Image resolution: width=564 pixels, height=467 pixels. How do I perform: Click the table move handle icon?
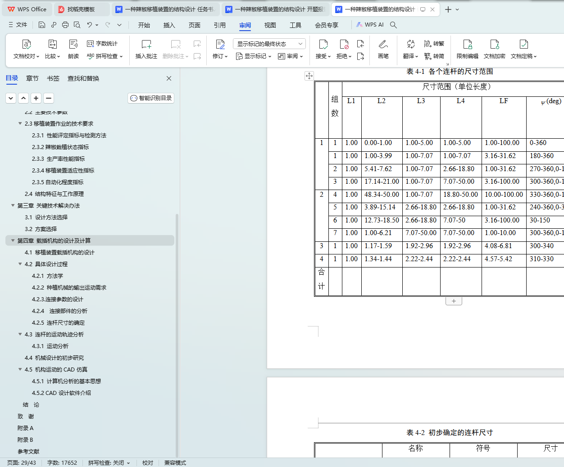pyautogui.click(x=309, y=76)
